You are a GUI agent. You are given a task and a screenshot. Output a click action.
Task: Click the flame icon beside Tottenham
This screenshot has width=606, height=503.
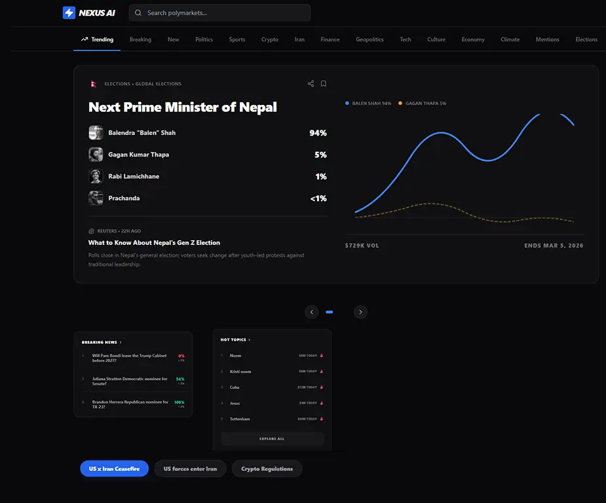click(322, 419)
